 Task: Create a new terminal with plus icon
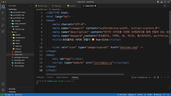click(150, 77)
